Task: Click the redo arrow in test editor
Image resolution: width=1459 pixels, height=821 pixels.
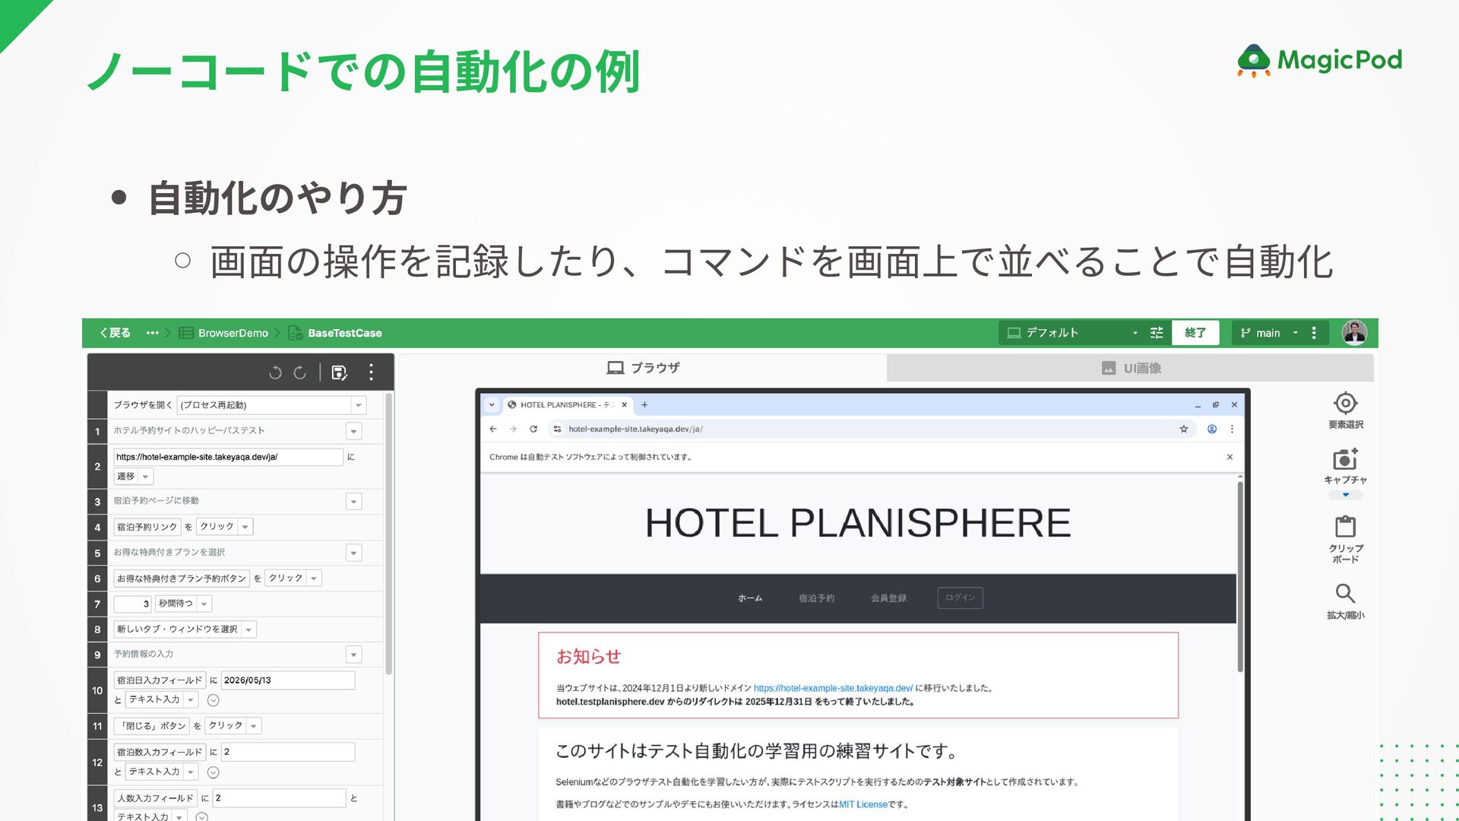Action: (300, 372)
